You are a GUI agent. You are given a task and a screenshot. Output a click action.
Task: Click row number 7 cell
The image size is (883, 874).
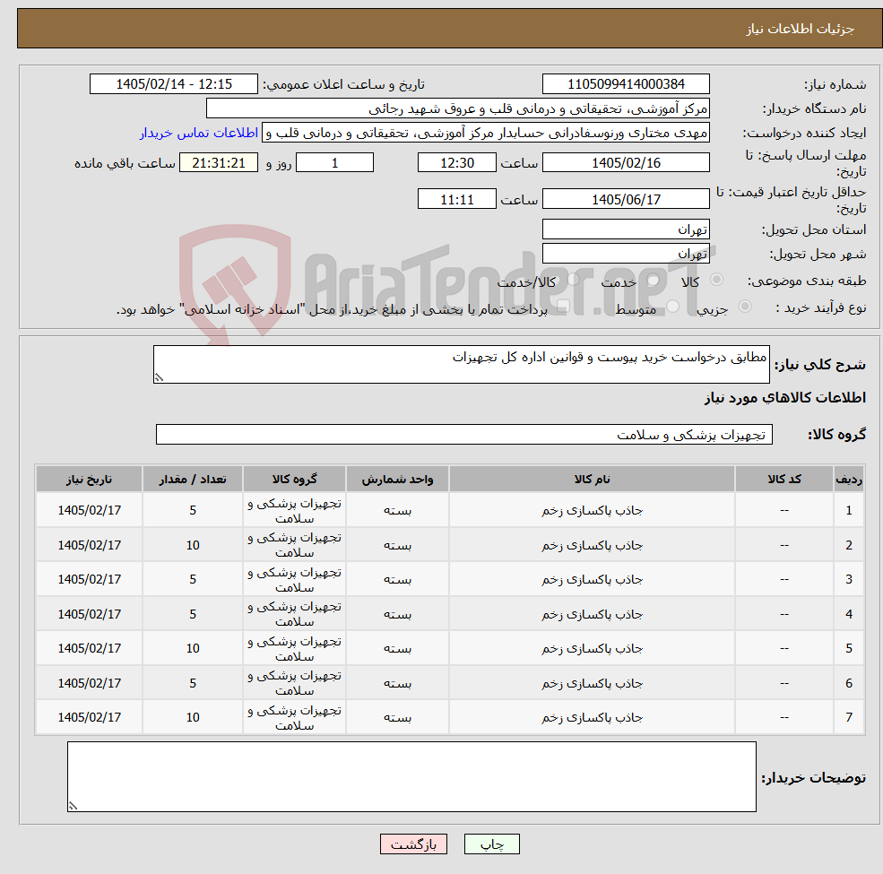click(x=849, y=717)
